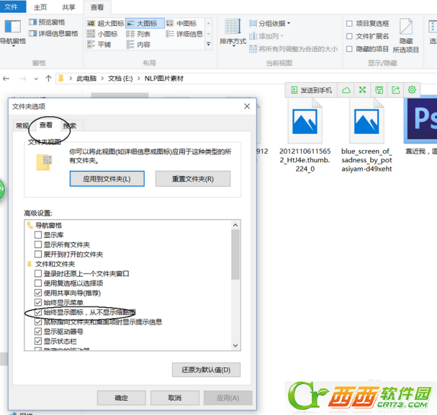Click Restore Defaults (还原为默认值) button
This screenshot has height=415, width=437.
tap(207, 370)
